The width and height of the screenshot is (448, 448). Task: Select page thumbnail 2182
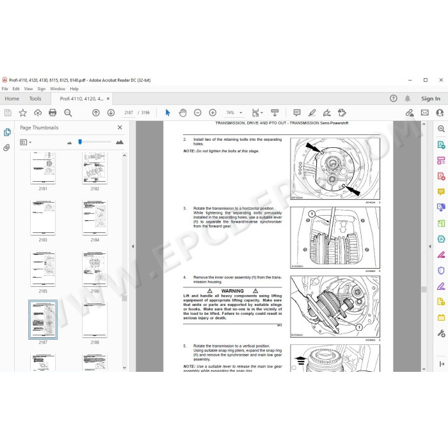click(x=95, y=168)
